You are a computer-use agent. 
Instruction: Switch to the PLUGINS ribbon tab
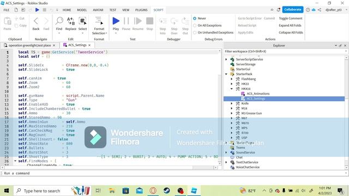141,10
